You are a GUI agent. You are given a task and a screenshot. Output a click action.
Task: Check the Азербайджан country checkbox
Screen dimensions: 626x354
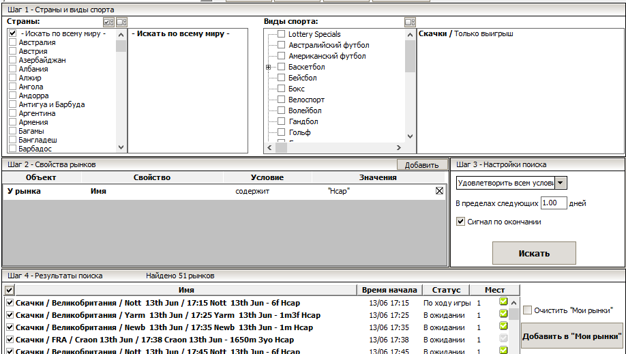coord(12,60)
